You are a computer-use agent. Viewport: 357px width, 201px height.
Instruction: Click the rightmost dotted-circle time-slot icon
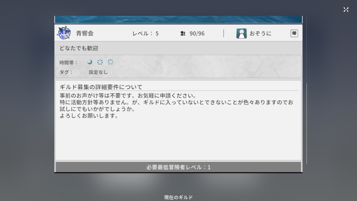[111, 62]
